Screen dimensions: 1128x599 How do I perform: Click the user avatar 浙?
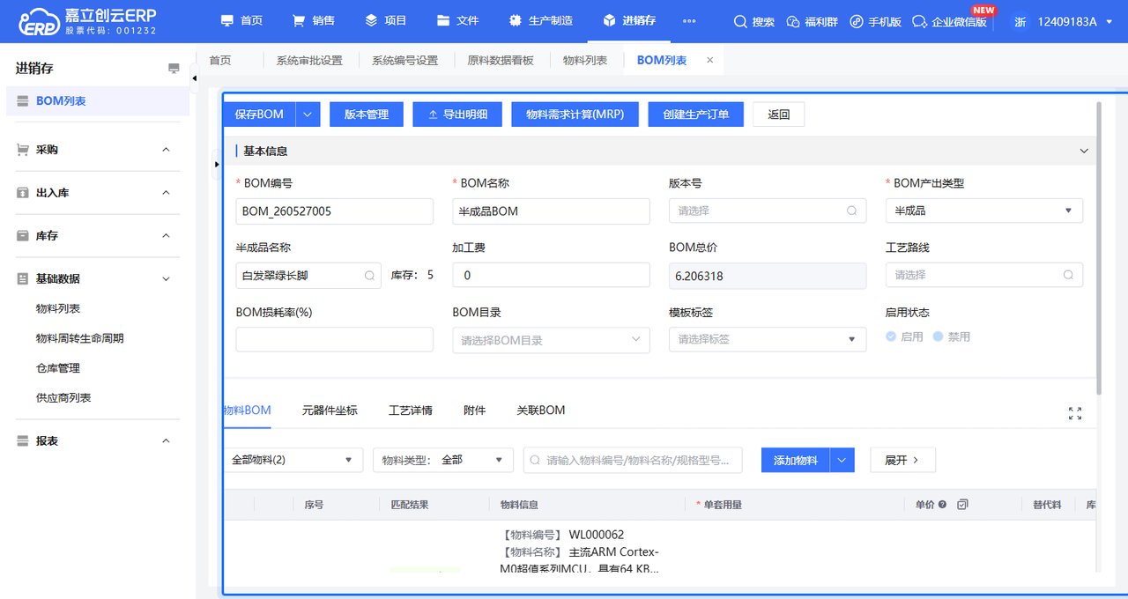pyautogui.click(x=1020, y=22)
